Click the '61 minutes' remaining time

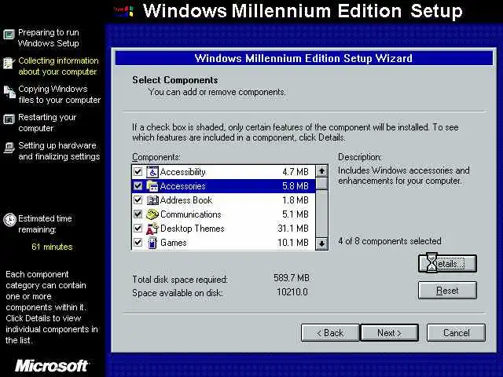(52, 247)
